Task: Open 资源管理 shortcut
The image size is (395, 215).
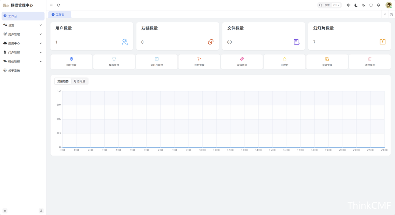Action: tap(327, 62)
